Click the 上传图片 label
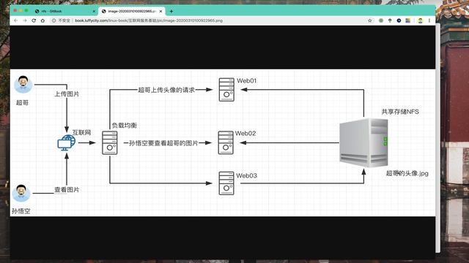Screen dimensions: 469x263 [x=67, y=94]
